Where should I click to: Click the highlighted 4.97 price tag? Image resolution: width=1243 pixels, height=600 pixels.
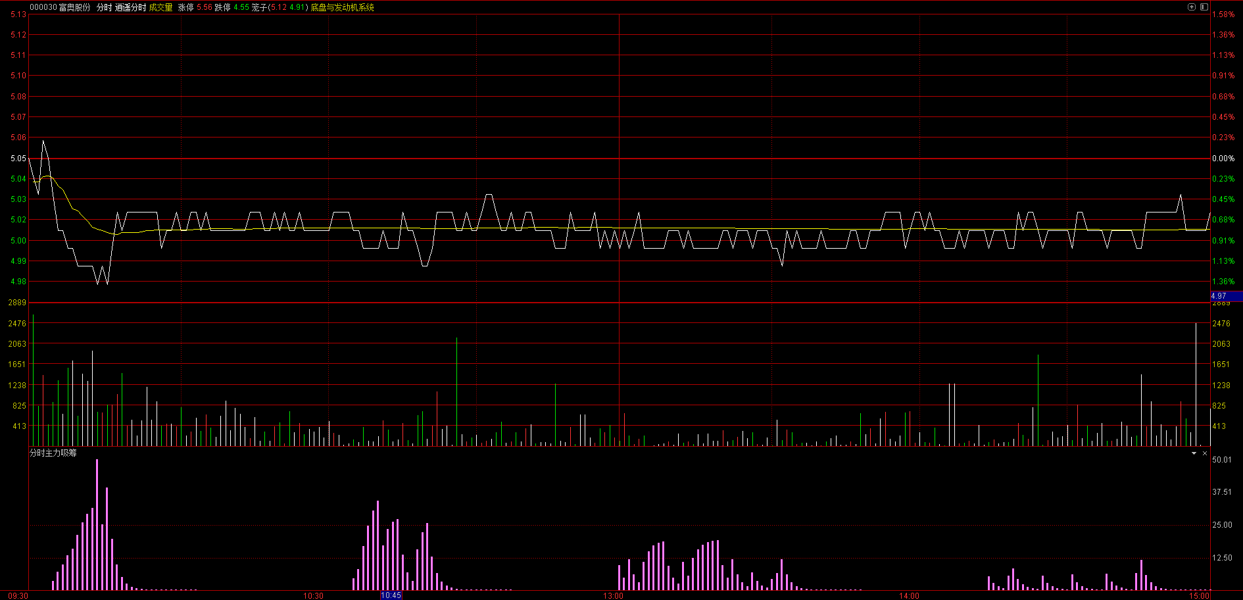[1226, 296]
